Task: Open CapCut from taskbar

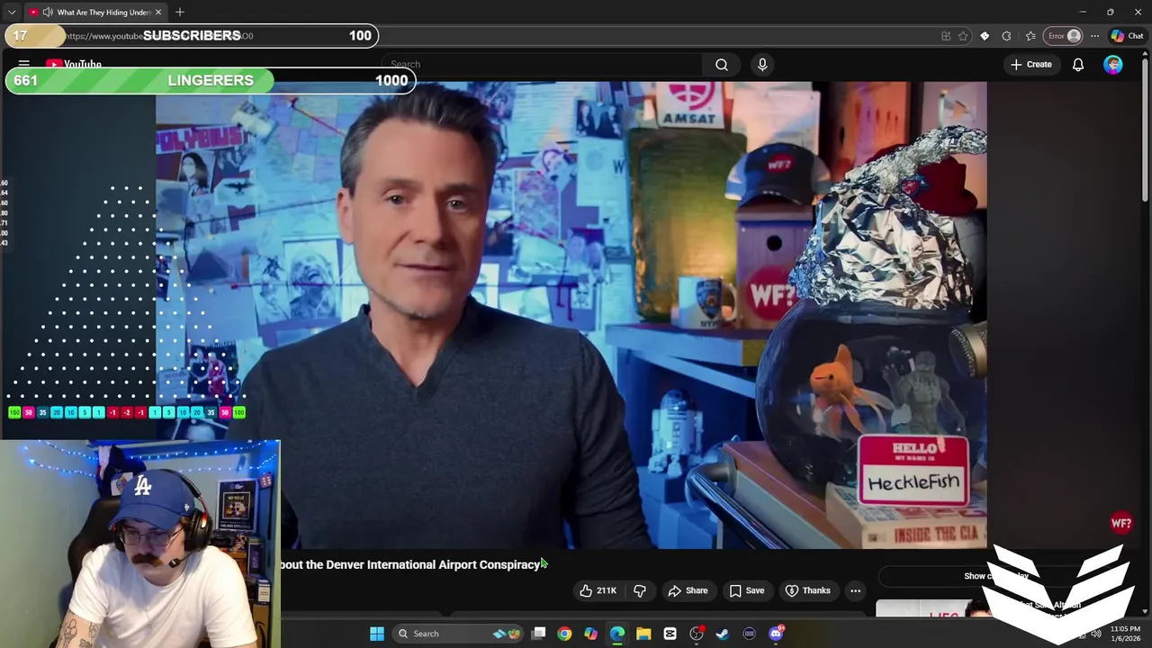Action: (x=670, y=634)
